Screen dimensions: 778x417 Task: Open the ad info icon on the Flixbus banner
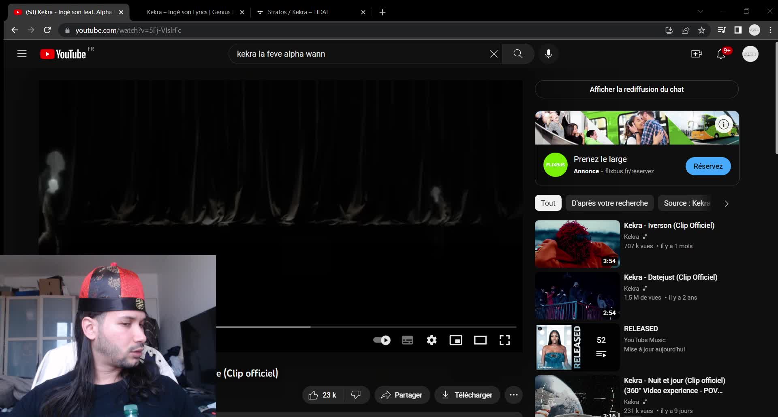tap(724, 124)
